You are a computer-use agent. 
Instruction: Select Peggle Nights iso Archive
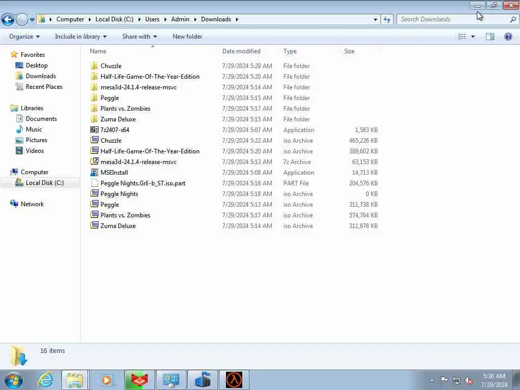(x=119, y=193)
